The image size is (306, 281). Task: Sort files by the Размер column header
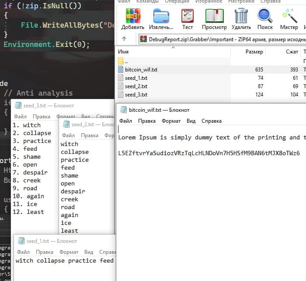254,52
